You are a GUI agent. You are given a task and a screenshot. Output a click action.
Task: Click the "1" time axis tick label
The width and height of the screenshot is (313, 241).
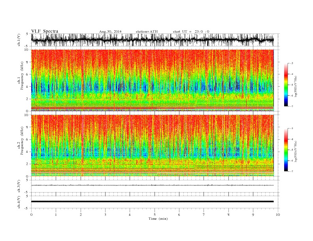pyautogui.click(x=56, y=215)
